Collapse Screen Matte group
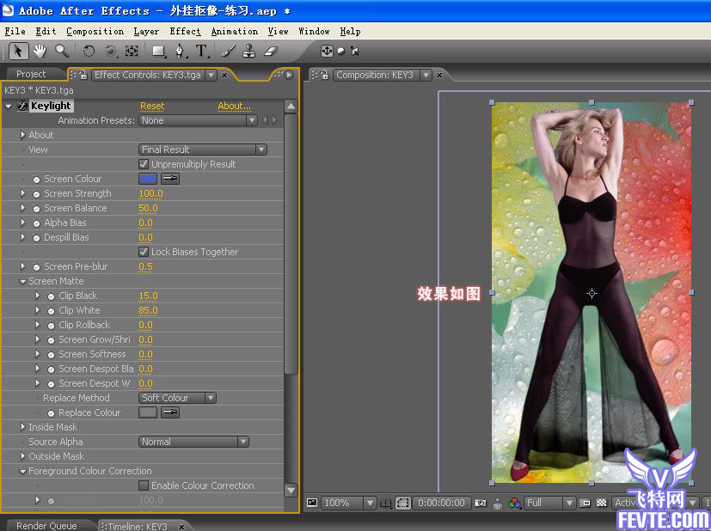This screenshot has width=711, height=531. tap(22, 281)
